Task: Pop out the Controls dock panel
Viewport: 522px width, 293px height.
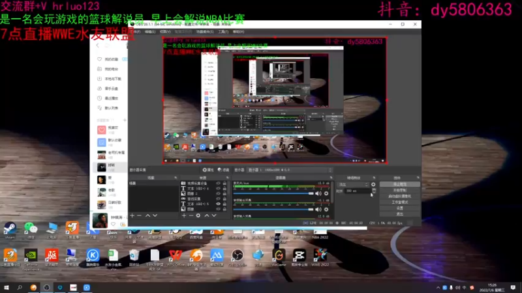Action: [x=418, y=178]
